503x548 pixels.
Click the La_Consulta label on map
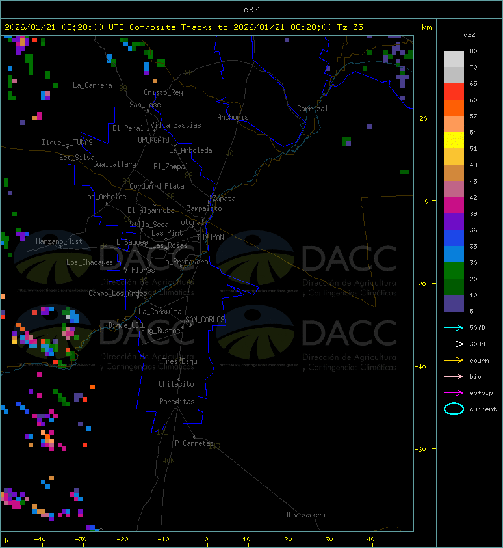pos(161,312)
